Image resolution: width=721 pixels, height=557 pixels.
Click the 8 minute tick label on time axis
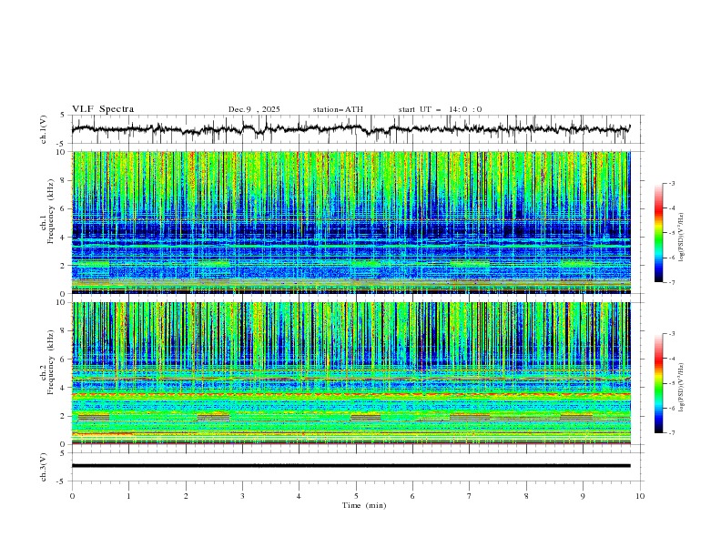(x=526, y=496)
